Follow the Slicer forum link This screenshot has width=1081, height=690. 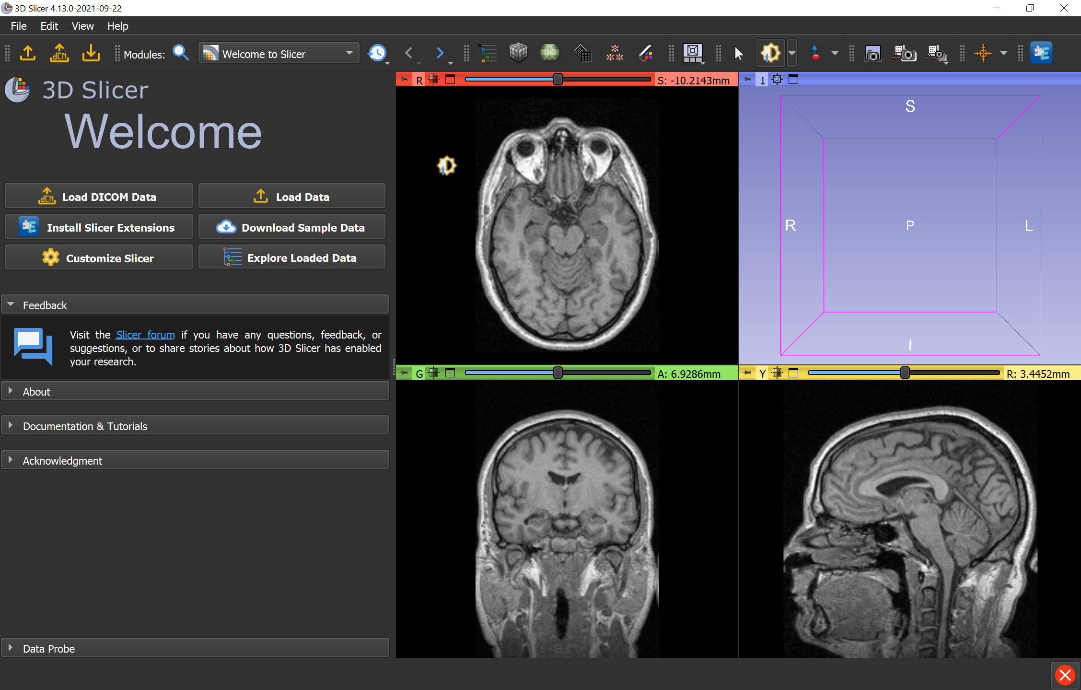[145, 335]
